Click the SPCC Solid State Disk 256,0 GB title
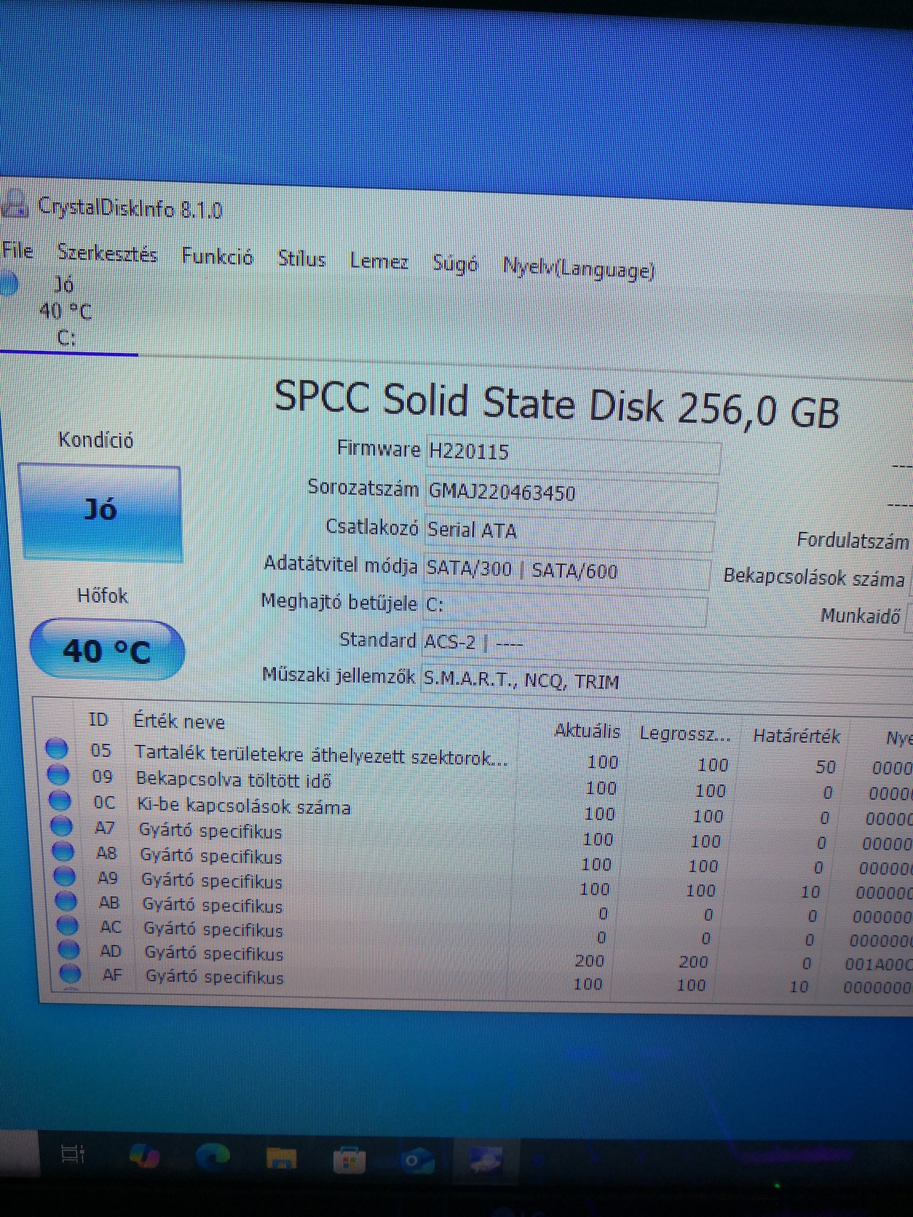The image size is (913, 1217). tap(557, 405)
